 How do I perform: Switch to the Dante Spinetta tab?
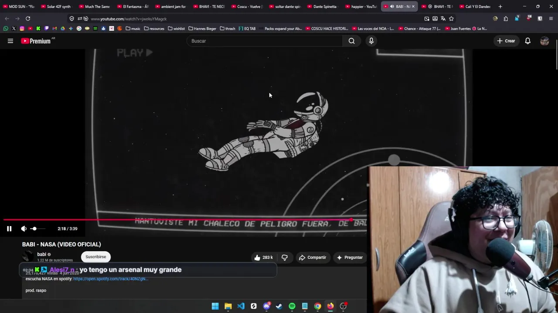(x=323, y=7)
